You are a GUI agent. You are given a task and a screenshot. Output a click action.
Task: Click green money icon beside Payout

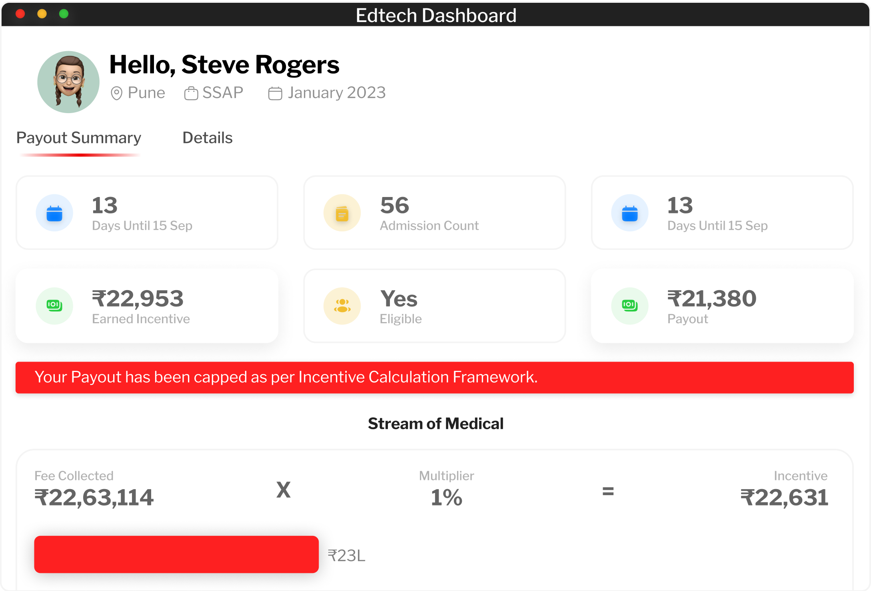[x=629, y=306]
